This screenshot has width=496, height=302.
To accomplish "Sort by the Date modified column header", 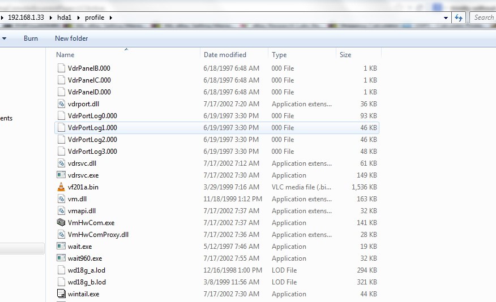I will point(225,55).
